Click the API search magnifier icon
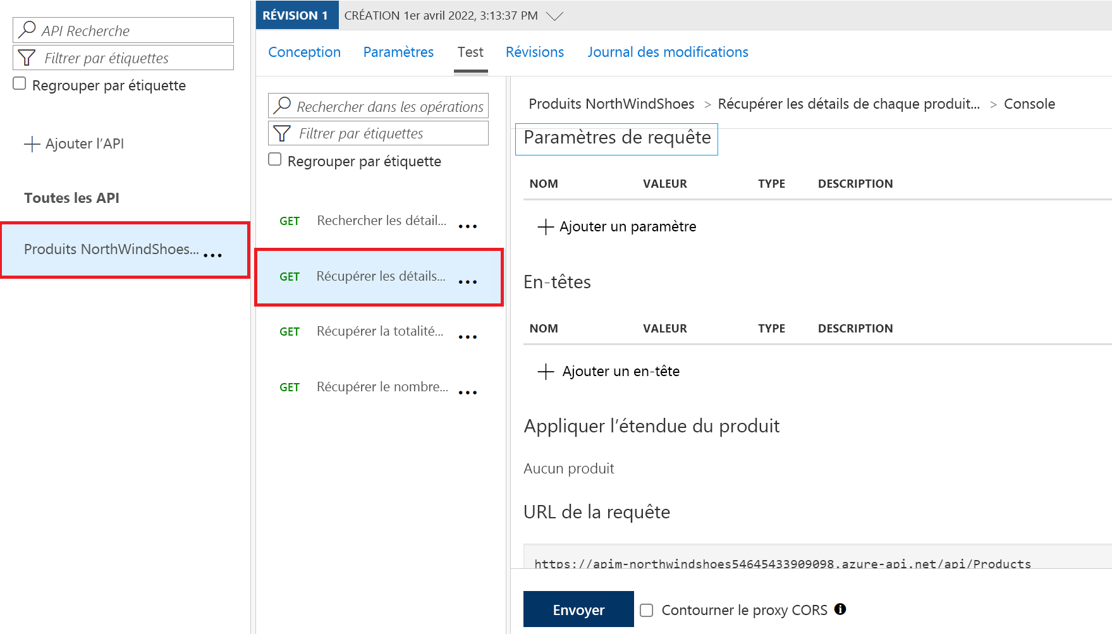1112x634 pixels. [27, 30]
